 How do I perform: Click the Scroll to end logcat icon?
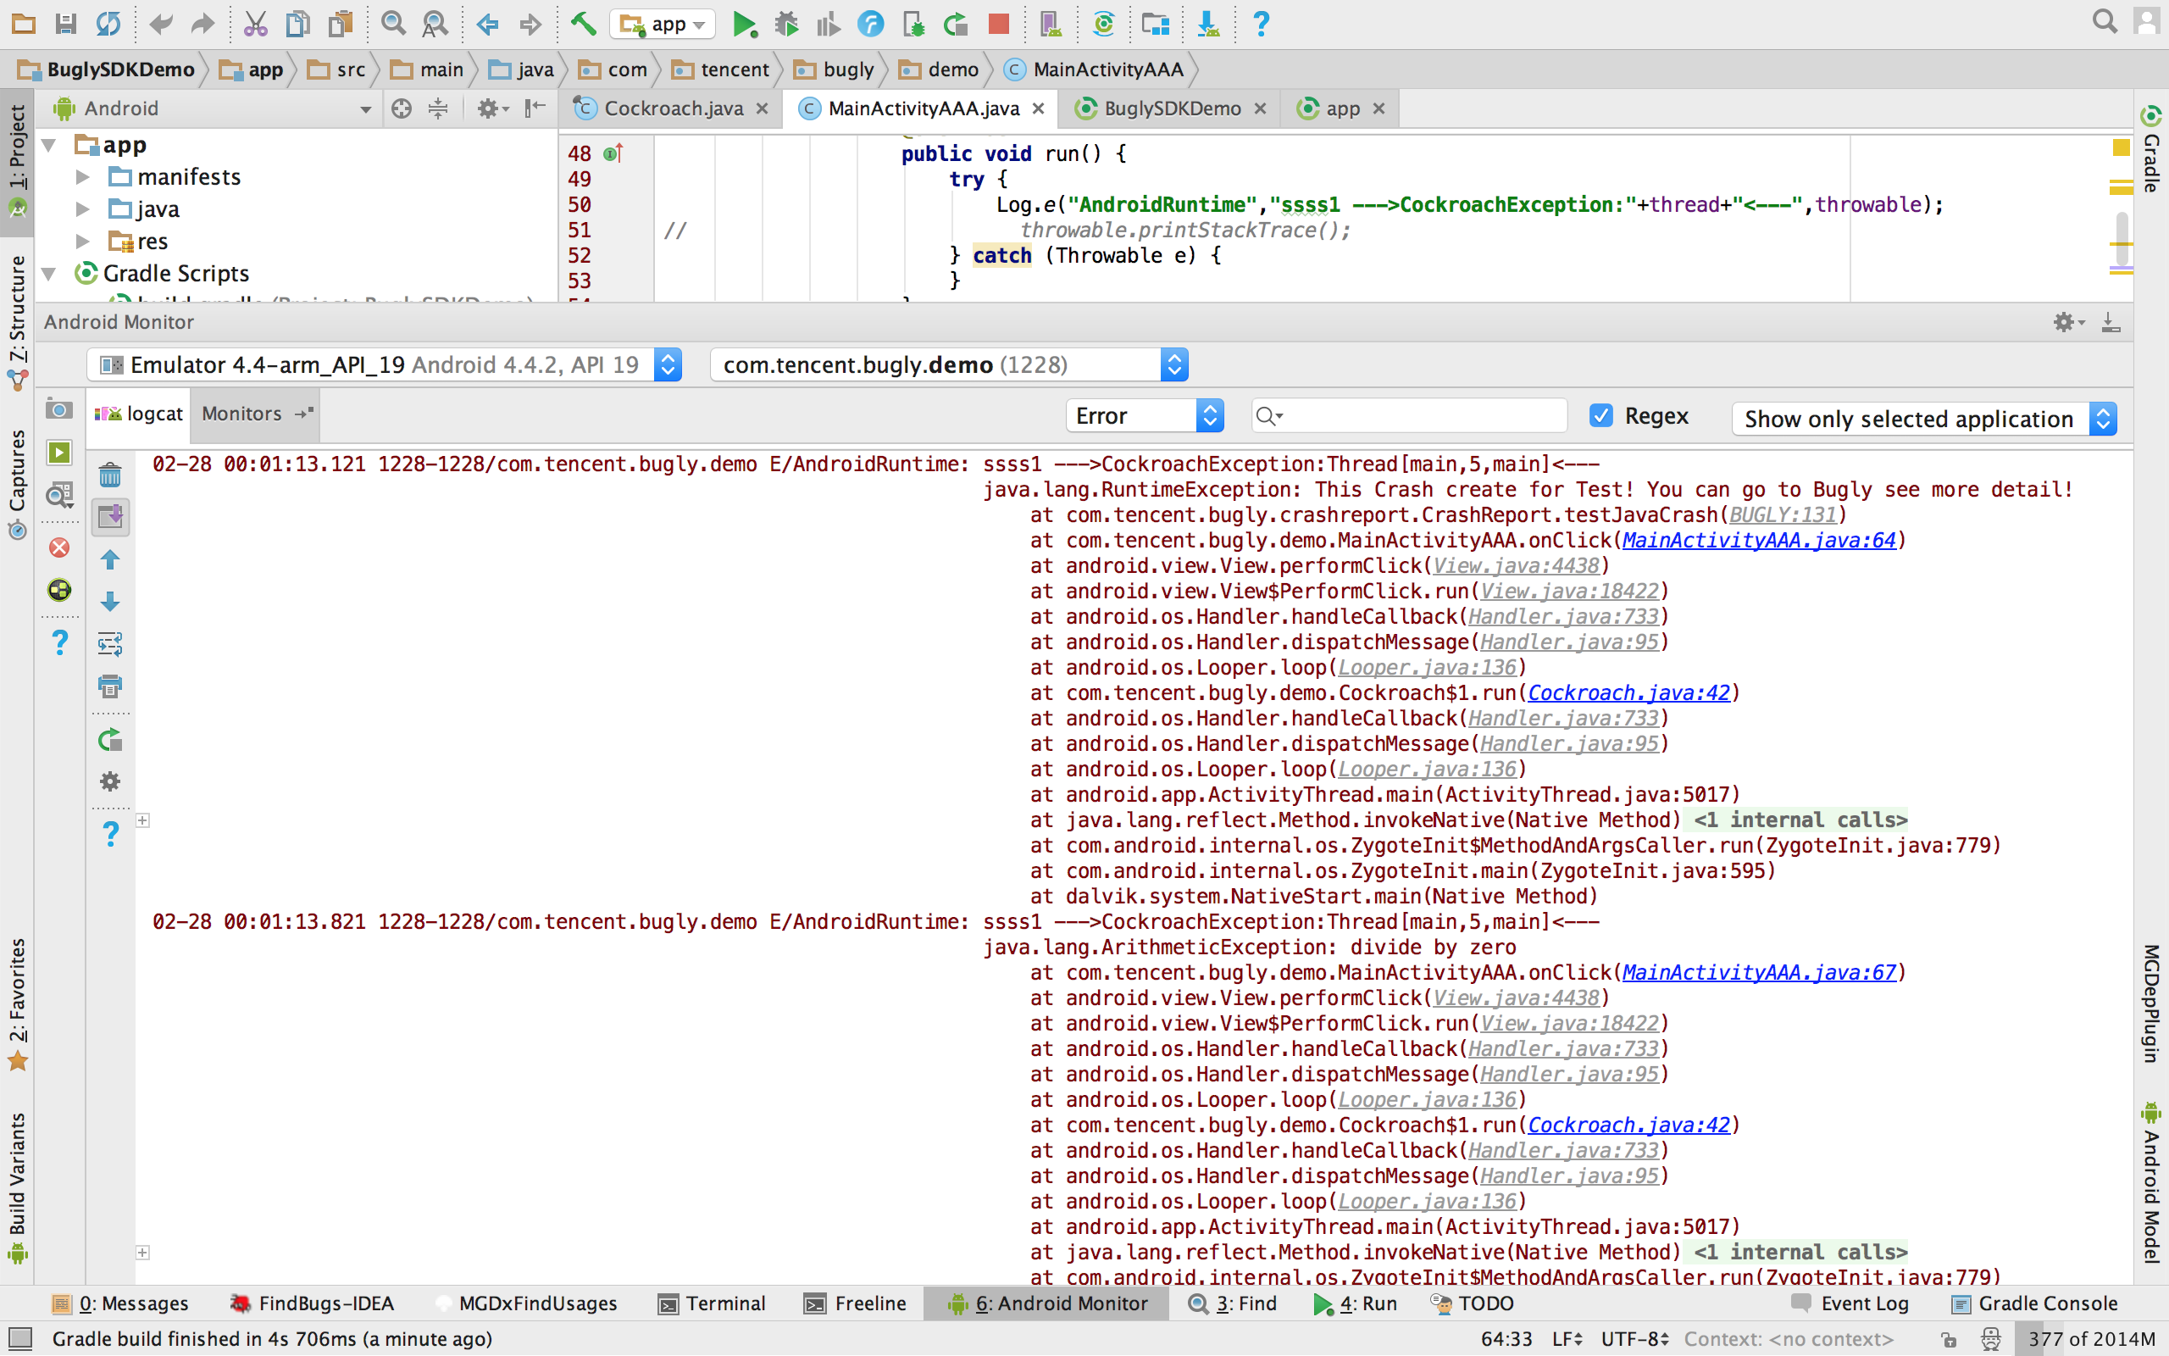pos(110,517)
